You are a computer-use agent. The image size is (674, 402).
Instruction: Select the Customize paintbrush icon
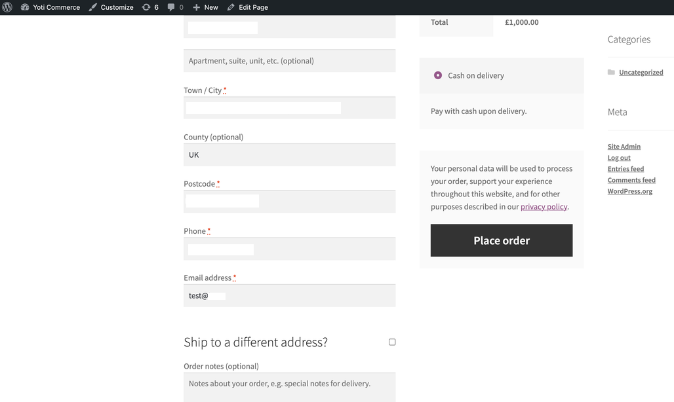(x=92, y=7)
